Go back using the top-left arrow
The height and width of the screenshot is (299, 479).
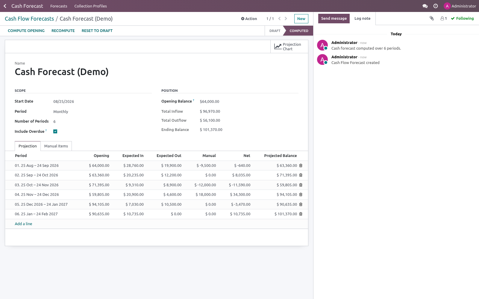[x=5, y=6]
